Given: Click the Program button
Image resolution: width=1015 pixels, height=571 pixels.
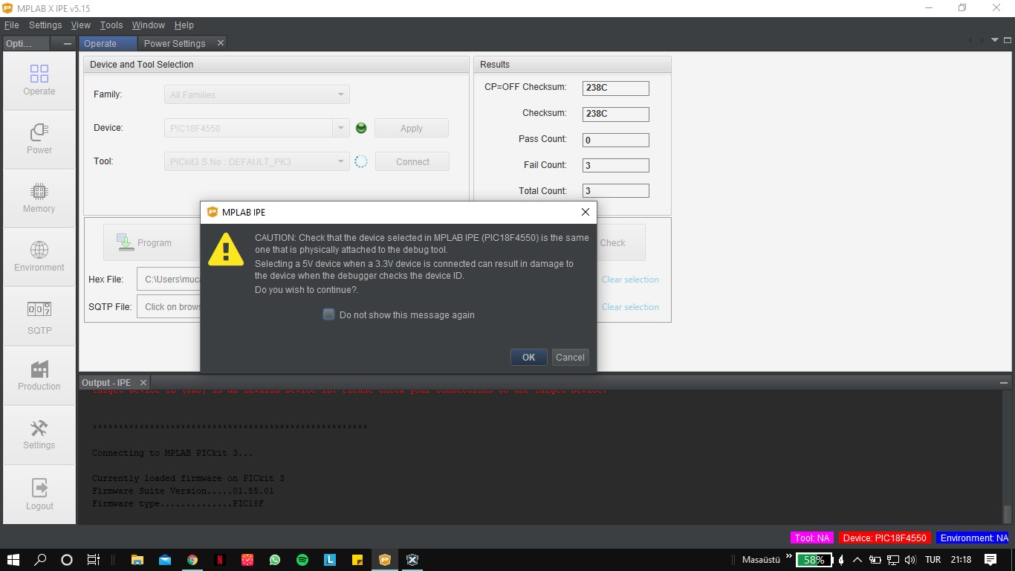Looking at the screenshot, I should tap(152, 242).
